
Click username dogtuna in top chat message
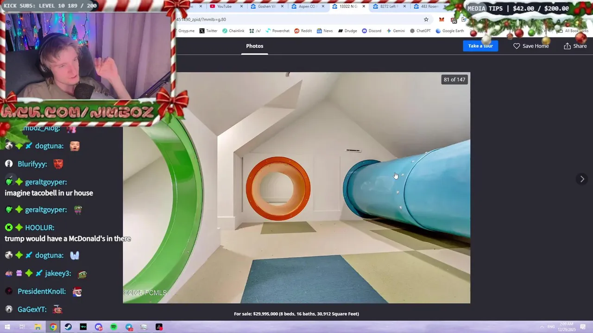(x=49, y=146)
